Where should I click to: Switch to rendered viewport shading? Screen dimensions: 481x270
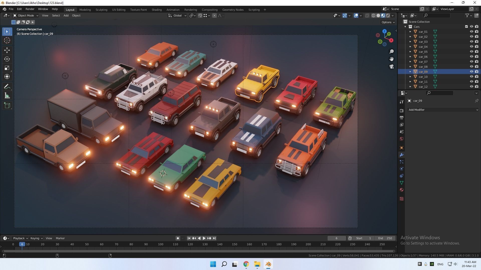click(388, 15)
